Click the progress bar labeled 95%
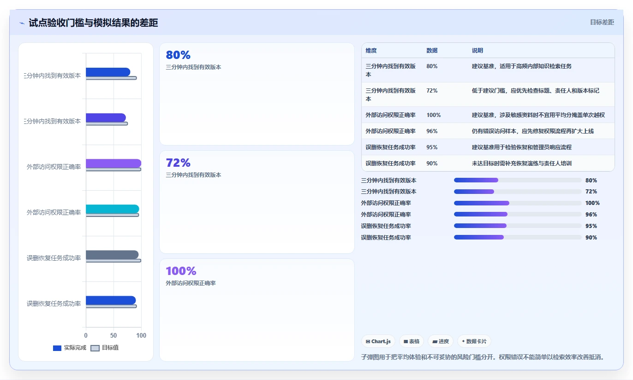This screenshot has width=633, height=380. pos(518,226)
